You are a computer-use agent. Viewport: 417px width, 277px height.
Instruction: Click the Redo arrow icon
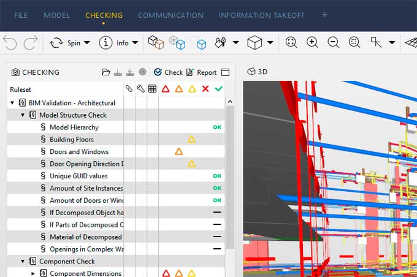coord(30,43)
